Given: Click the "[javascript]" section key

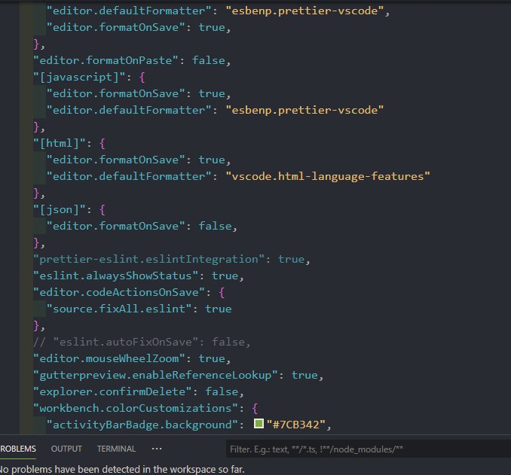Looking at the screenshot, I should [x=79, y=77].
